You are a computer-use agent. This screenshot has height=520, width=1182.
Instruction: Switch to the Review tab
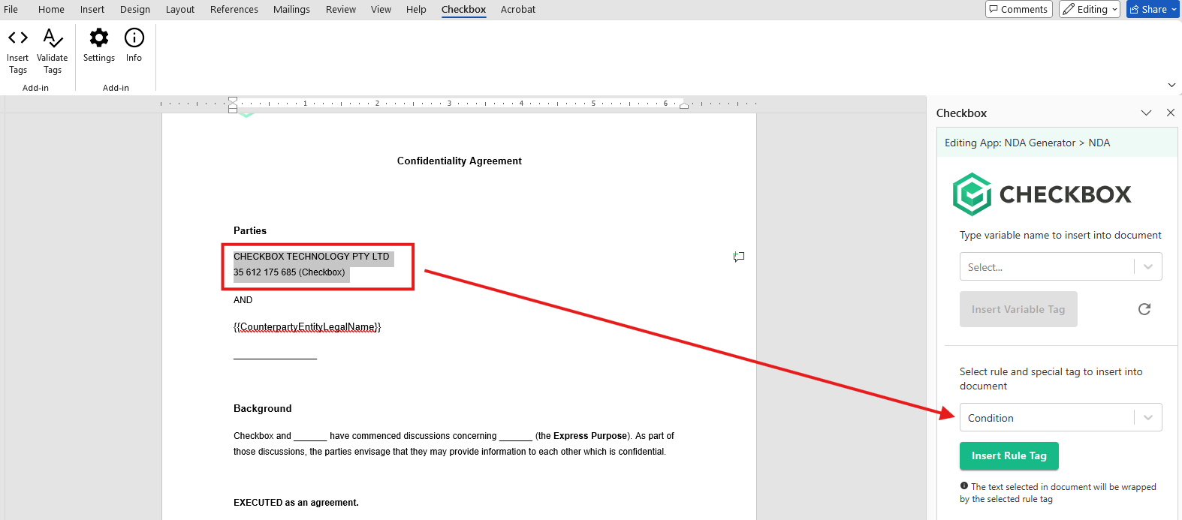[341, 9]
